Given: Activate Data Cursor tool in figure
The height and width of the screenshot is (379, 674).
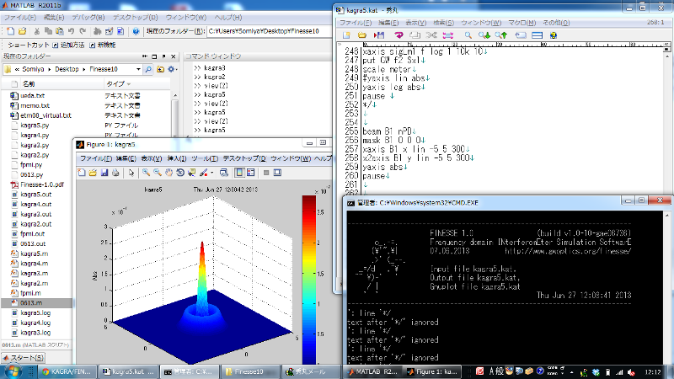Looking at the screenshot, I should click(x=191, y=173).
